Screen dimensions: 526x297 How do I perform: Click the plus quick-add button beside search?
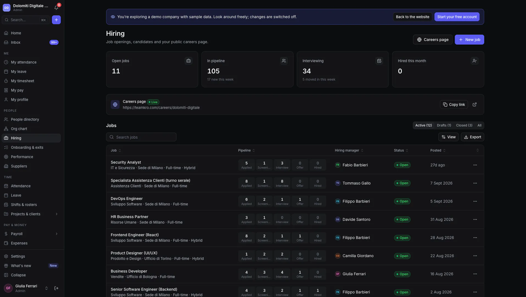[x=56, y=20]
